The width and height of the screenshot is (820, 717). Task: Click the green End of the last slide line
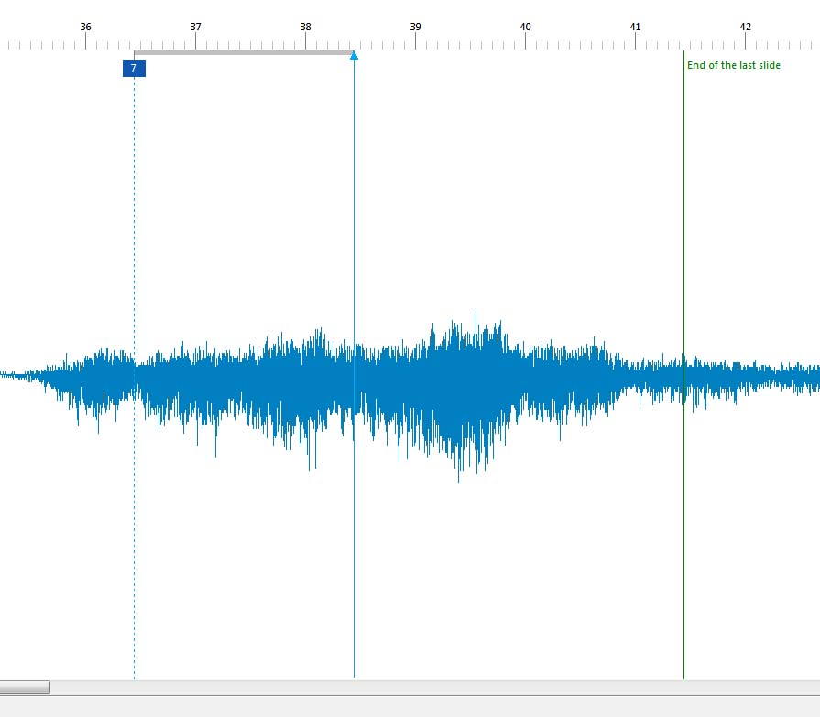click(x=683, y=365)
